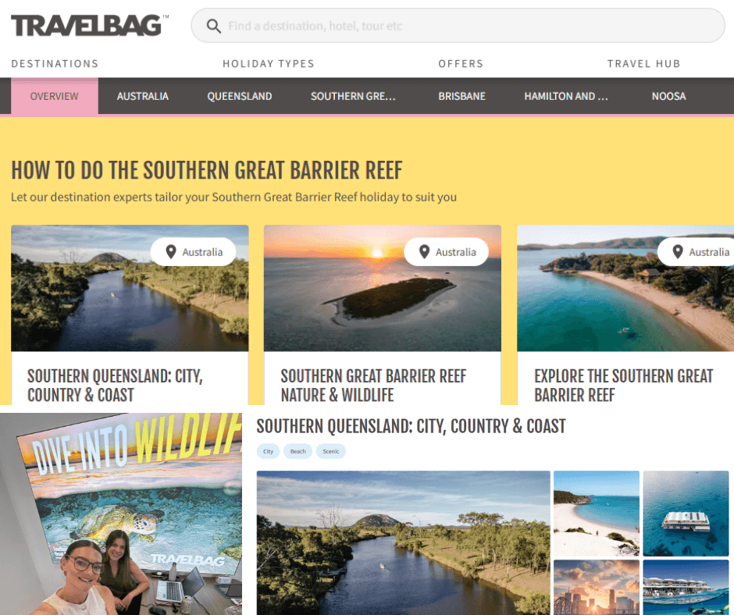Click the Travelbag logo

[90, 25]
